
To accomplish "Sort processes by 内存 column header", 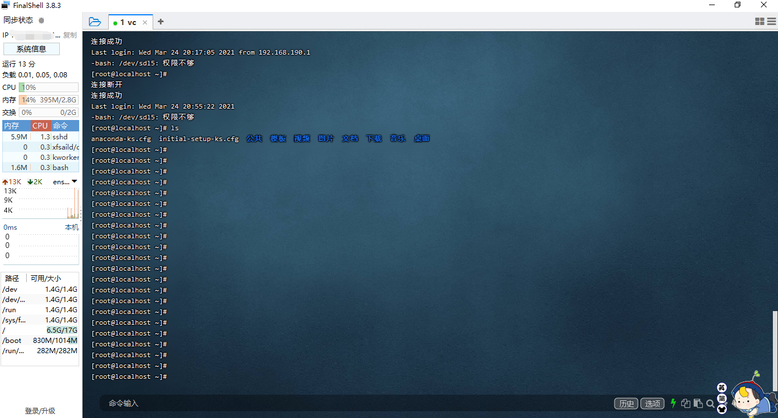I will 15,126.
